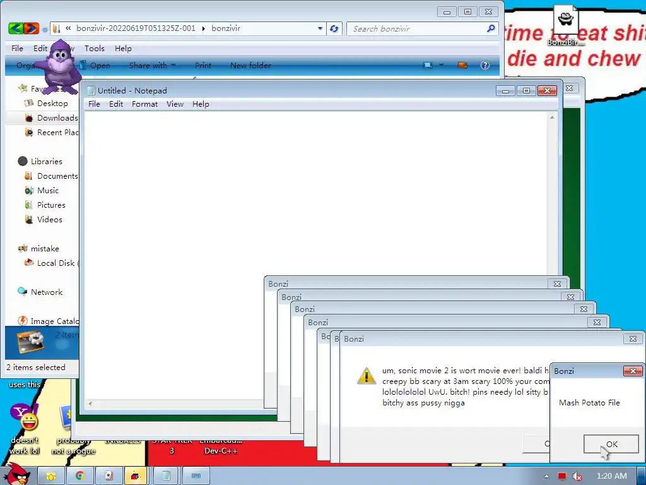Click Print in Explorer toolbar

coord(203,65)
